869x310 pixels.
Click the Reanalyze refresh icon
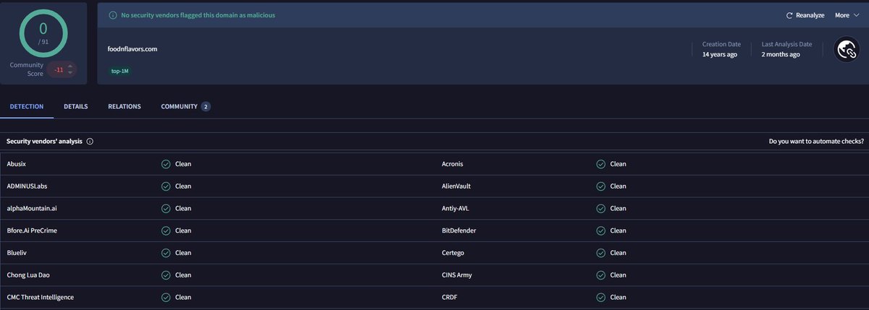789,15
